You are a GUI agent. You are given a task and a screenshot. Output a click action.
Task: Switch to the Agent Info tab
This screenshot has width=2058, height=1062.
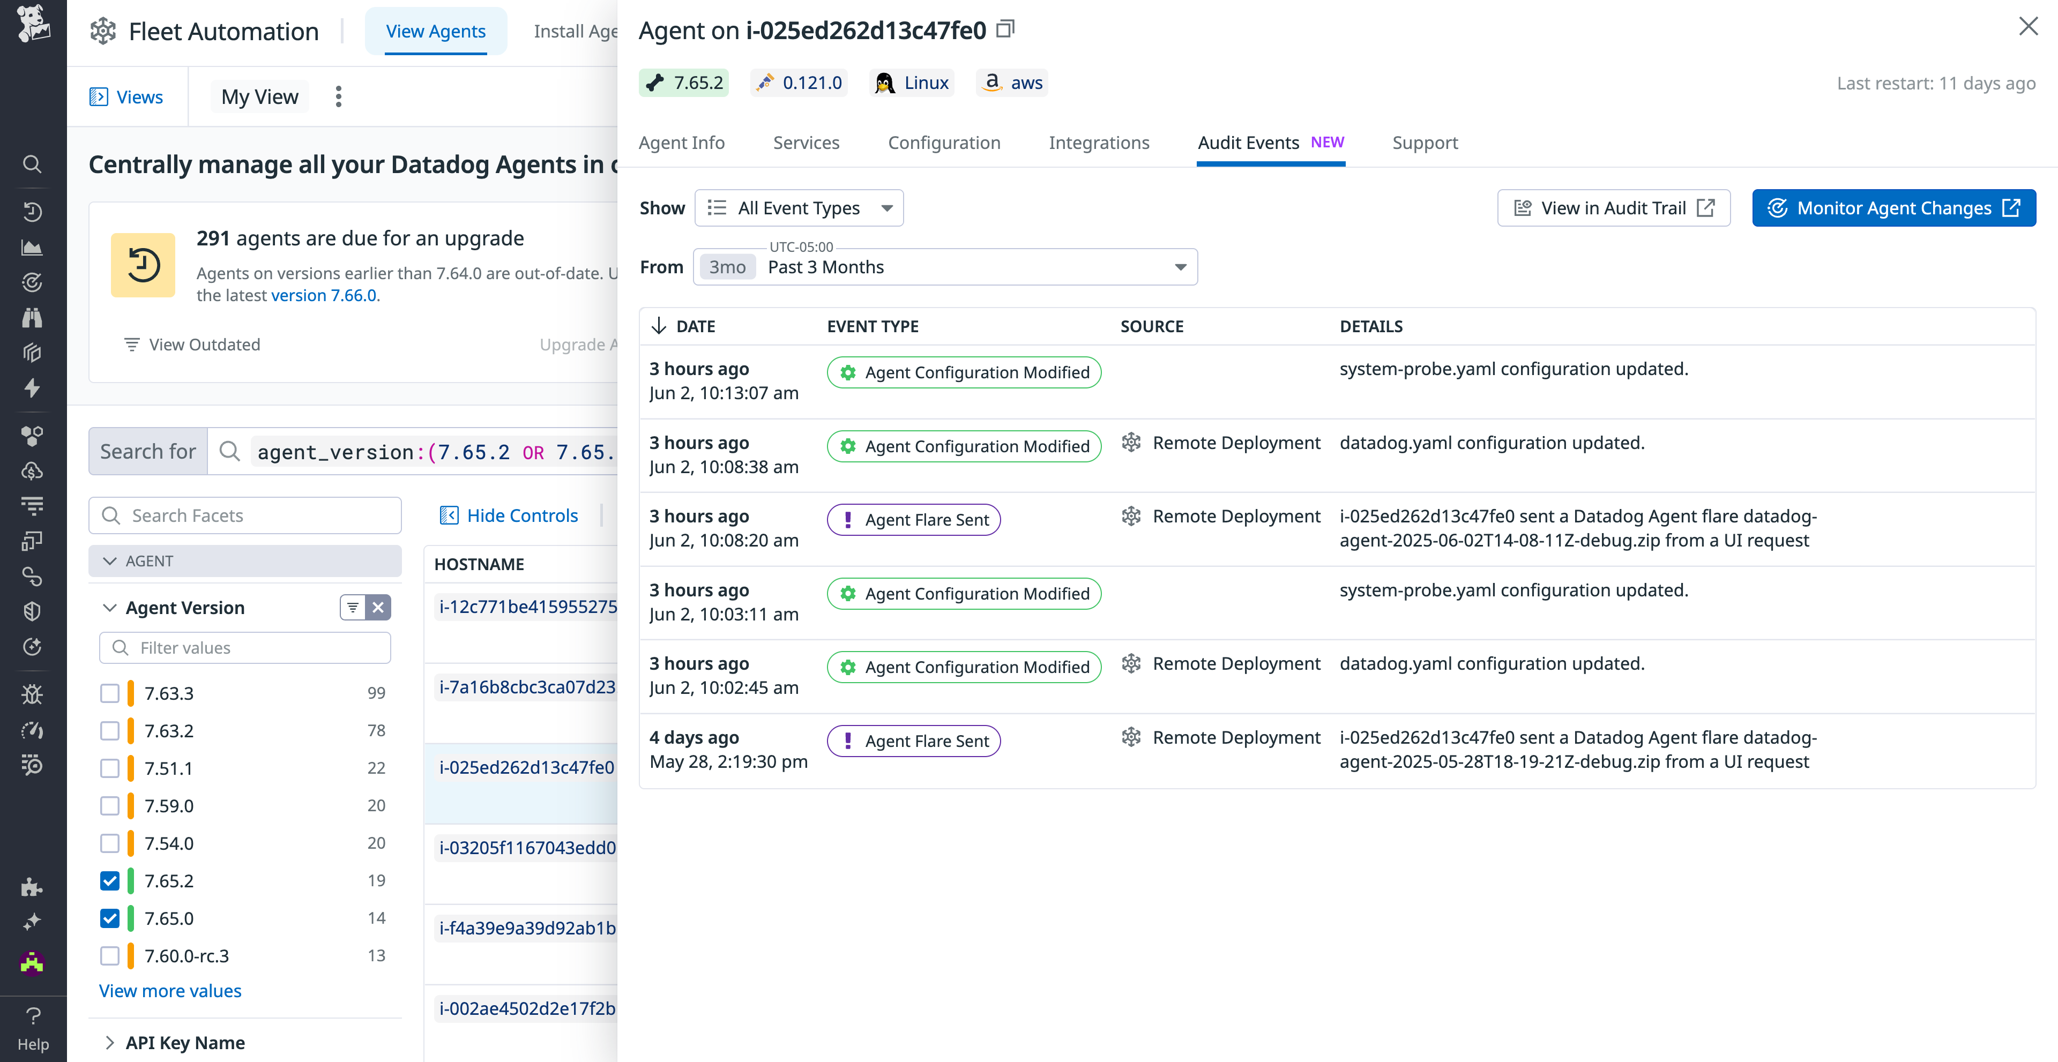pos(682,142)
